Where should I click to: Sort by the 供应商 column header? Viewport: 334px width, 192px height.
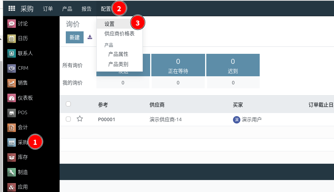[157, 105]
